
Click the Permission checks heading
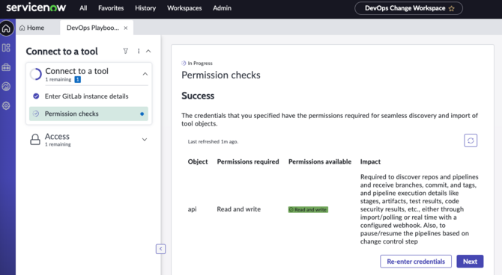221,75
